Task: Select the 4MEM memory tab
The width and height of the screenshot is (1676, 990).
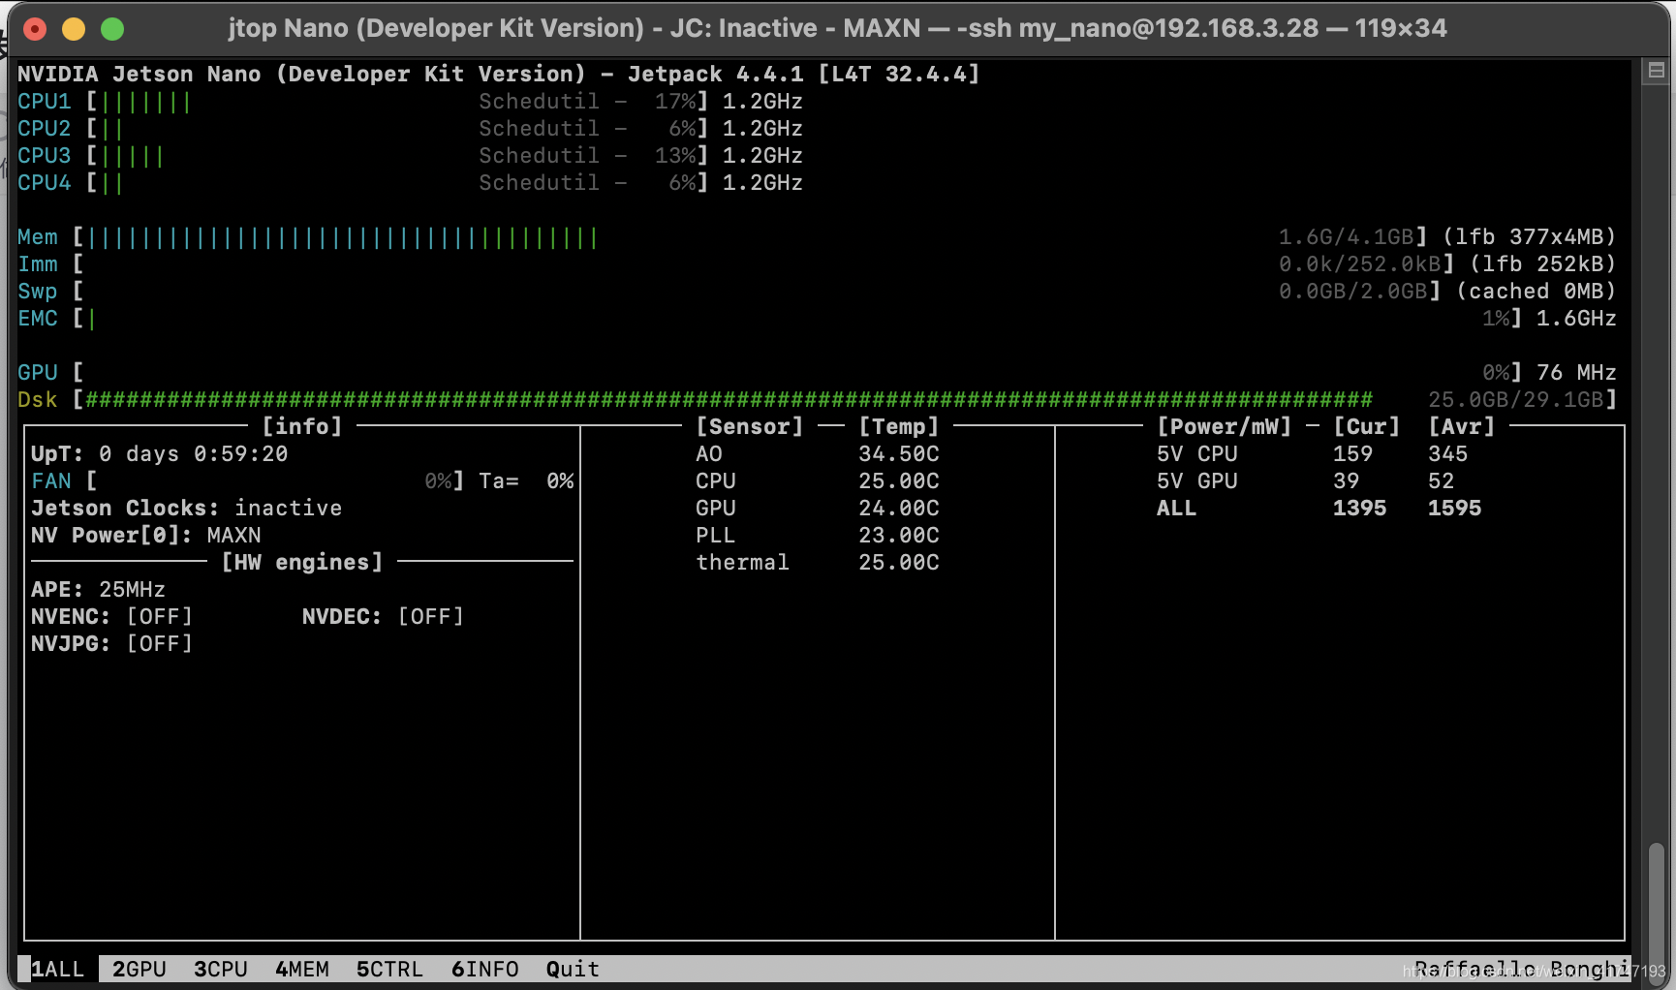Action: (301, 968)
